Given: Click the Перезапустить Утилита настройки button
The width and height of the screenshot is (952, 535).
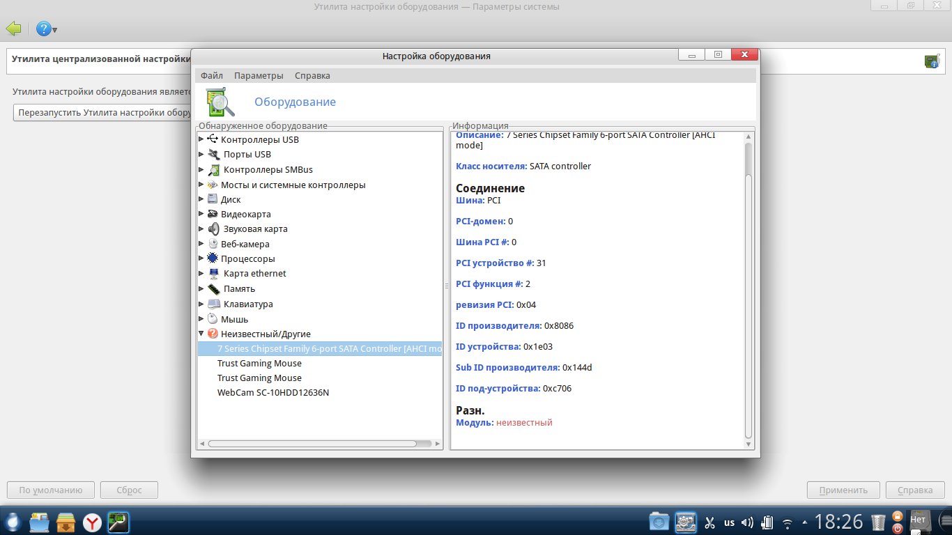Looking at the screenshot, I should click(103, 112).
